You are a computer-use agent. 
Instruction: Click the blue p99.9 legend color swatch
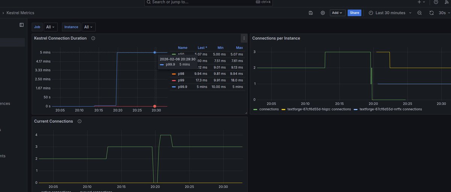[x=174, y=87]
